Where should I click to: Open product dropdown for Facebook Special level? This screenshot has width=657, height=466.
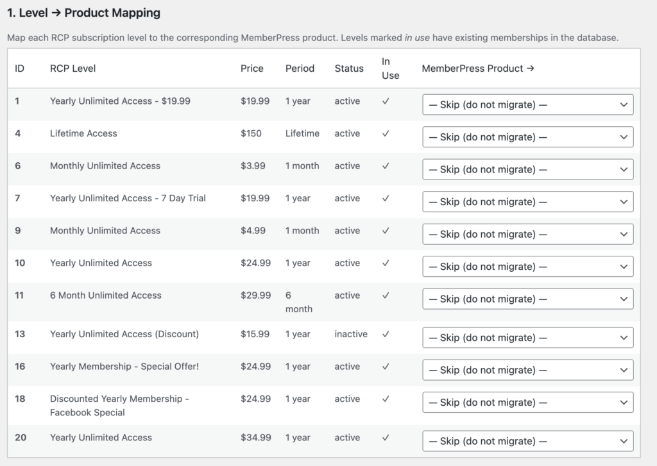click(x=527, y=403)
